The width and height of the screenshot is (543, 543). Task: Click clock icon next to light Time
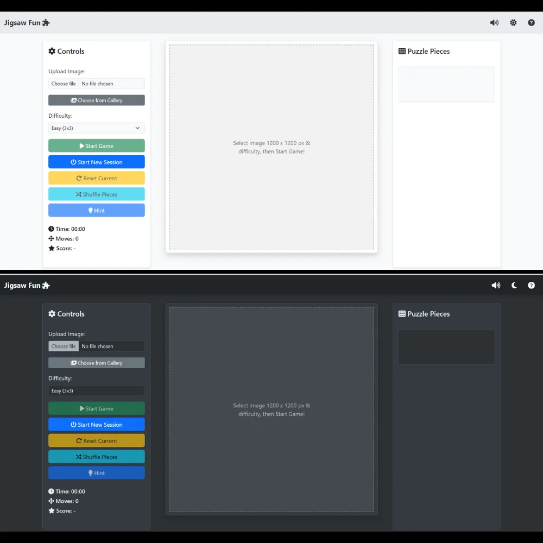(51, 229)
